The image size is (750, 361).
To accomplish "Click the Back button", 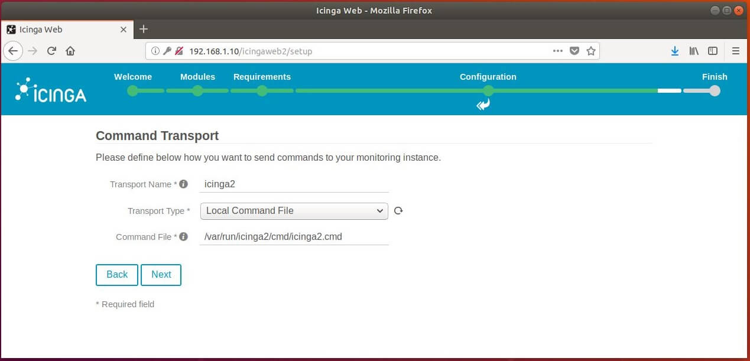I will pos(117,275).
